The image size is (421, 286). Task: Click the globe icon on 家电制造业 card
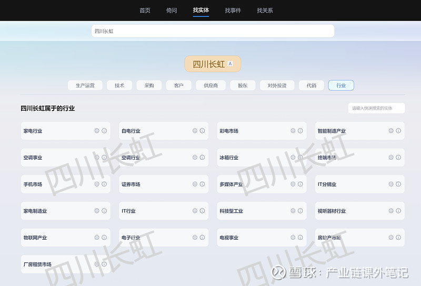click(97, 211)
